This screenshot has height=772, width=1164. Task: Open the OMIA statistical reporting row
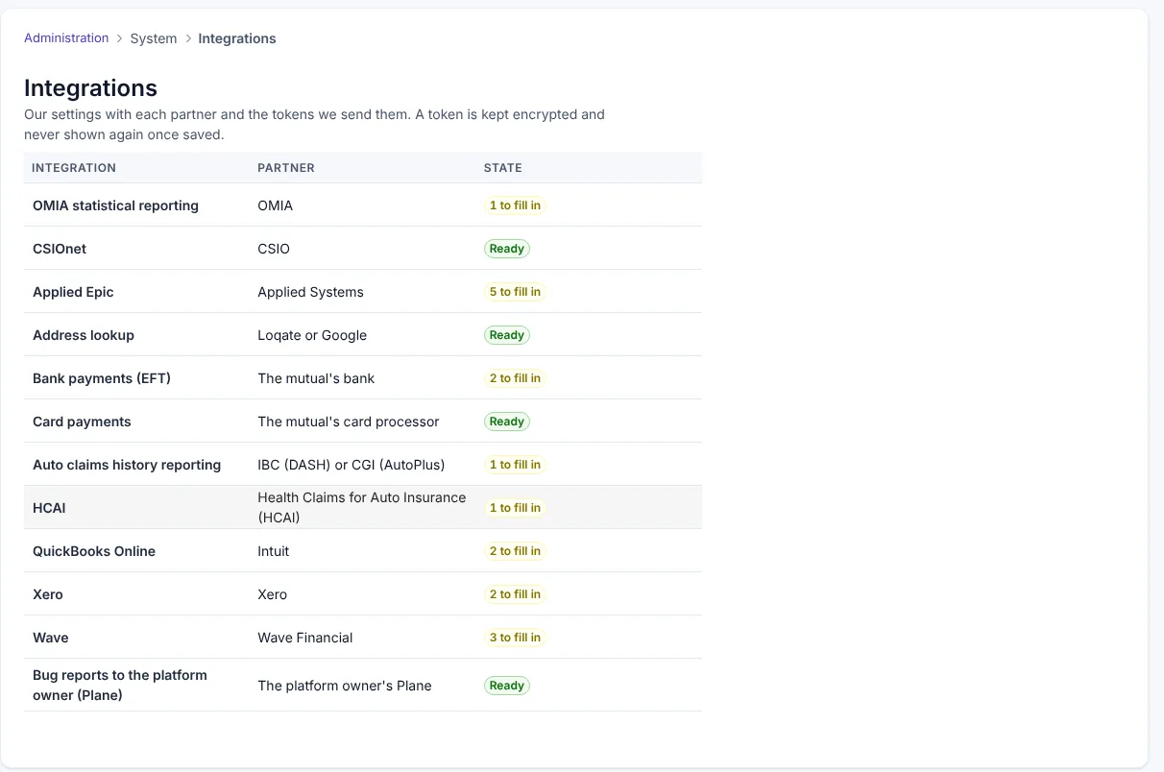tap(363, 205)
